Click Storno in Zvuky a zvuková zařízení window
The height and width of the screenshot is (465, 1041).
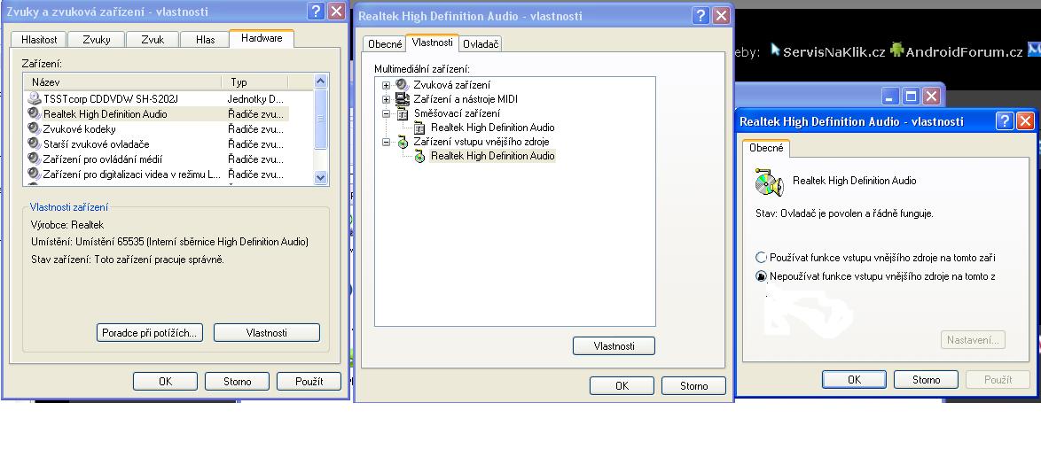pyautogui.click(x=237, y=382)
